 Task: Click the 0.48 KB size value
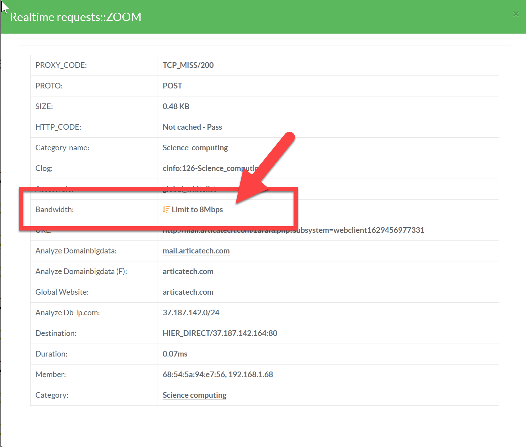pos(176,106)
